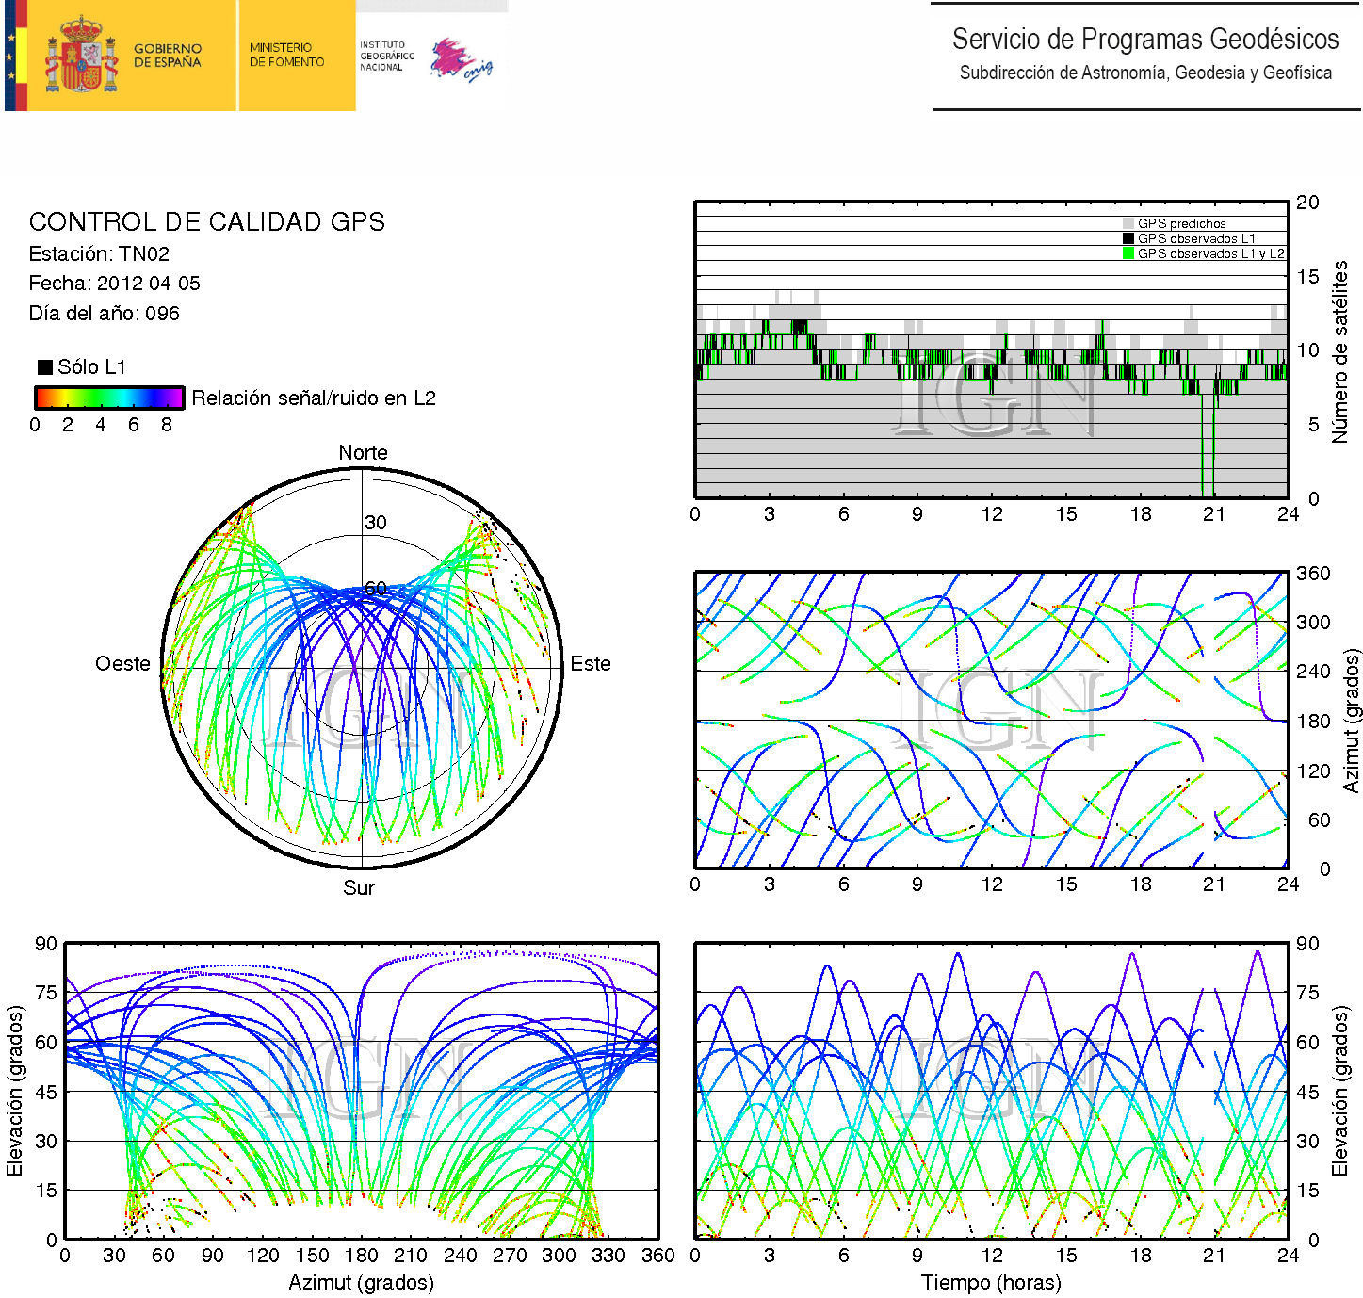
Task: Open the number of satellites chart
Action: tap(991, 349)
